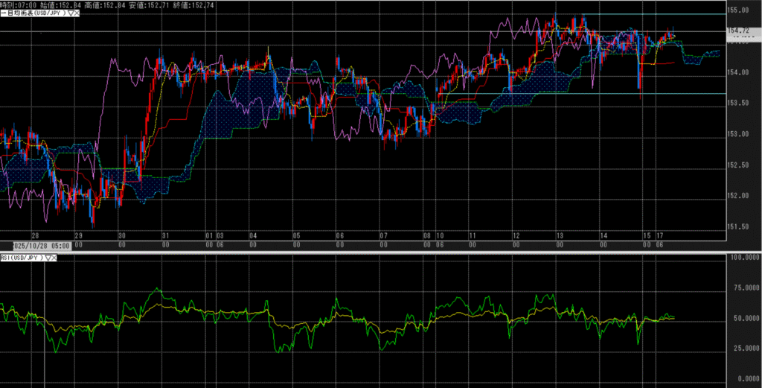The width and height of the screenshot is (762, 388).
Task: Click the 153.50 price axis label
Action: (x=737, y=103)
